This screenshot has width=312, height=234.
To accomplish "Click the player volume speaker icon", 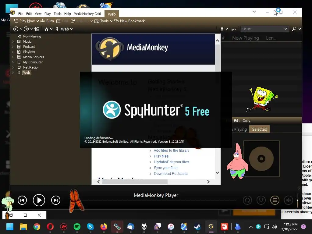I will coord(288,200).
